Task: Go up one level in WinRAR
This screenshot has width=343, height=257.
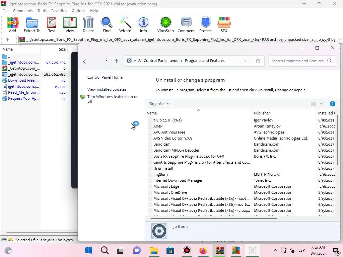Action: pyautogui.click(x=7, y=39)
